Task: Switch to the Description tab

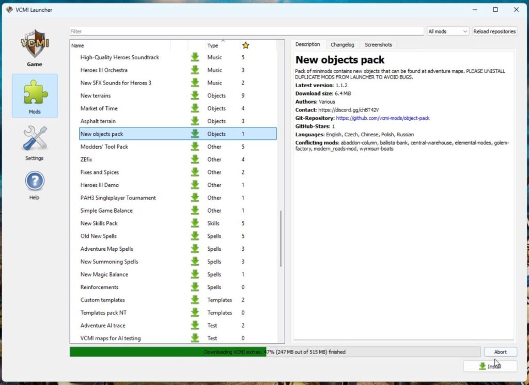Action: click(307, 44)
